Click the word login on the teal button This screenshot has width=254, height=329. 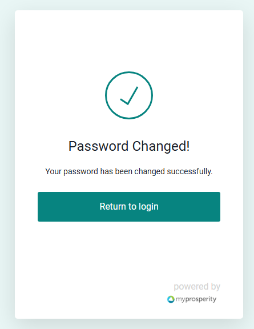coord(148,207)
